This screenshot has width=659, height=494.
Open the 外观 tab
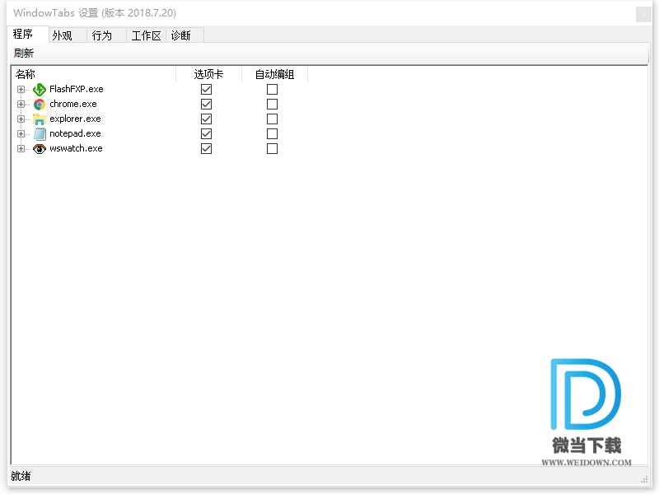coord(68,35)
